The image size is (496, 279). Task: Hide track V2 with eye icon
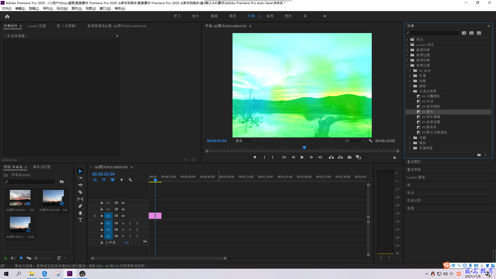[123, 210]
